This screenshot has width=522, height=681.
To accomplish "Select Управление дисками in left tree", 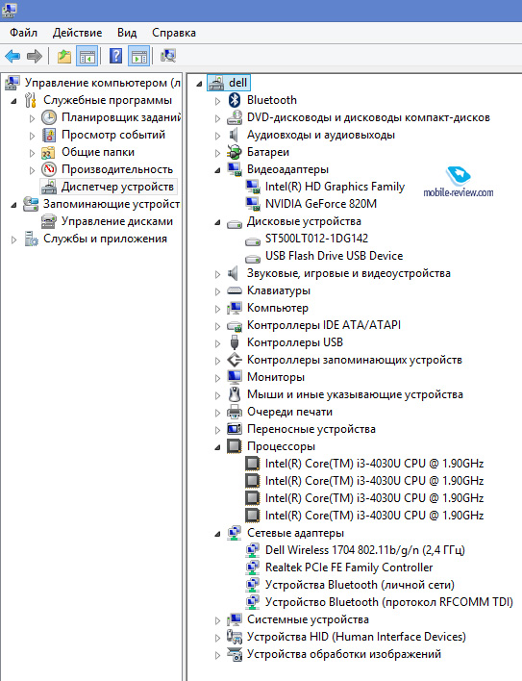I will pyautogui.click(x=117, y=221).
